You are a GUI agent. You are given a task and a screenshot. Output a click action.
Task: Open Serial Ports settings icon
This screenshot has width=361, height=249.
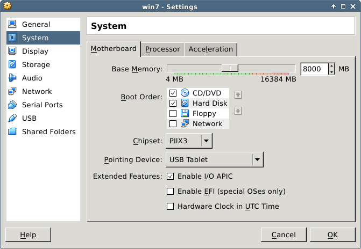click(12, 105)
